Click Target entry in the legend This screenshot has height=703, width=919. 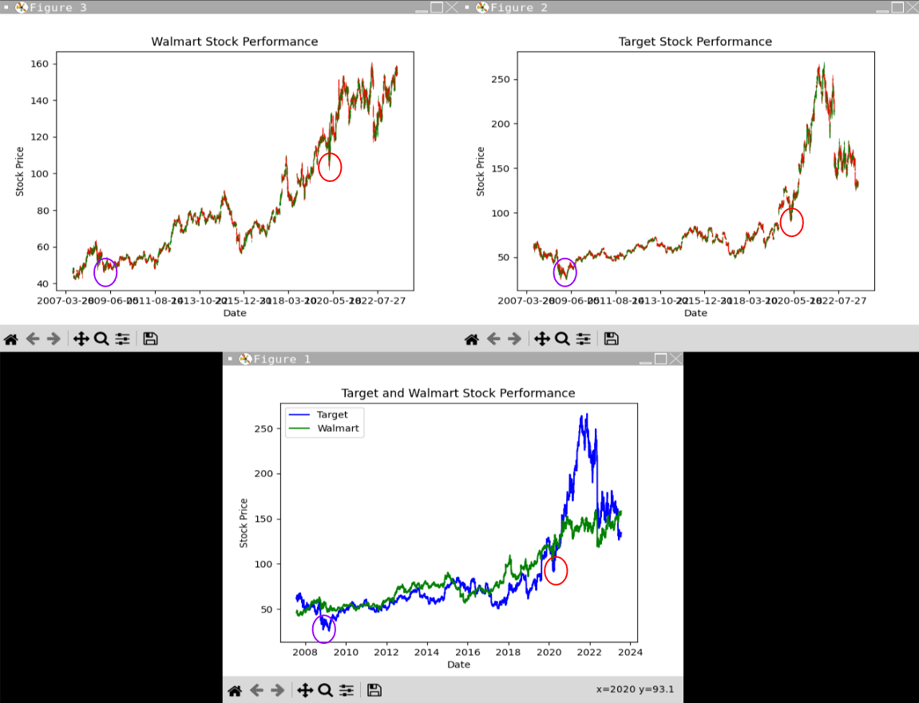[332, 414]
